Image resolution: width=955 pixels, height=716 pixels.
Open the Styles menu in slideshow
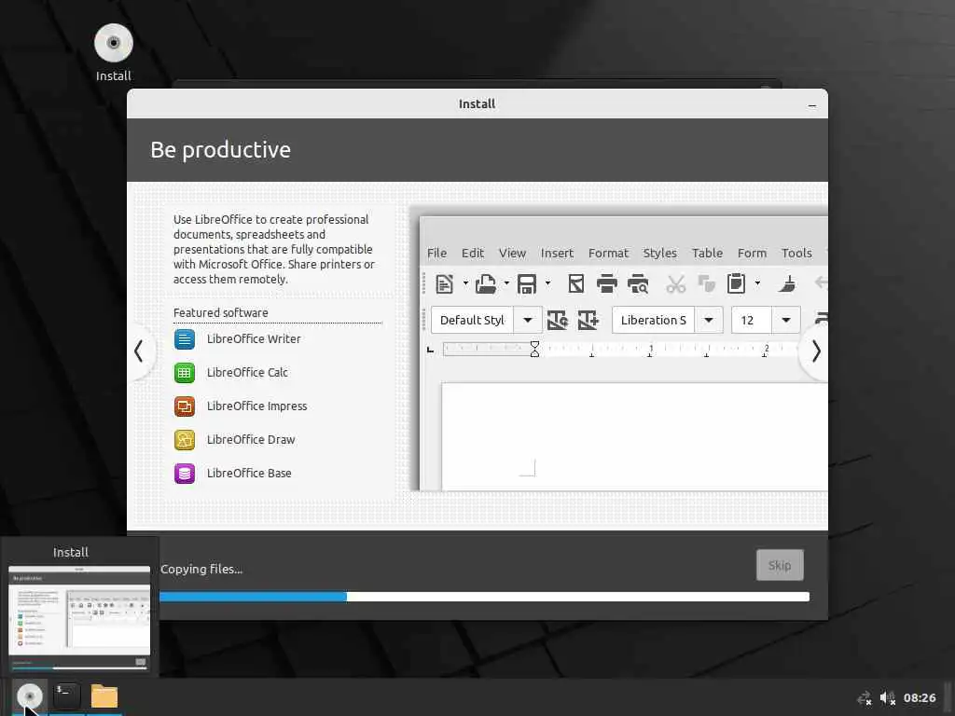(659, 253)
